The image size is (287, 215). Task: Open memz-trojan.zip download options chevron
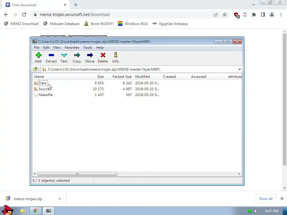60,199
